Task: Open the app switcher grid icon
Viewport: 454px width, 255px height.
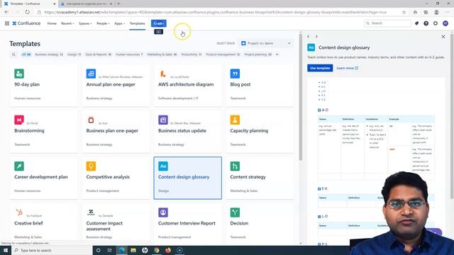Action: [x=7, y=23]
